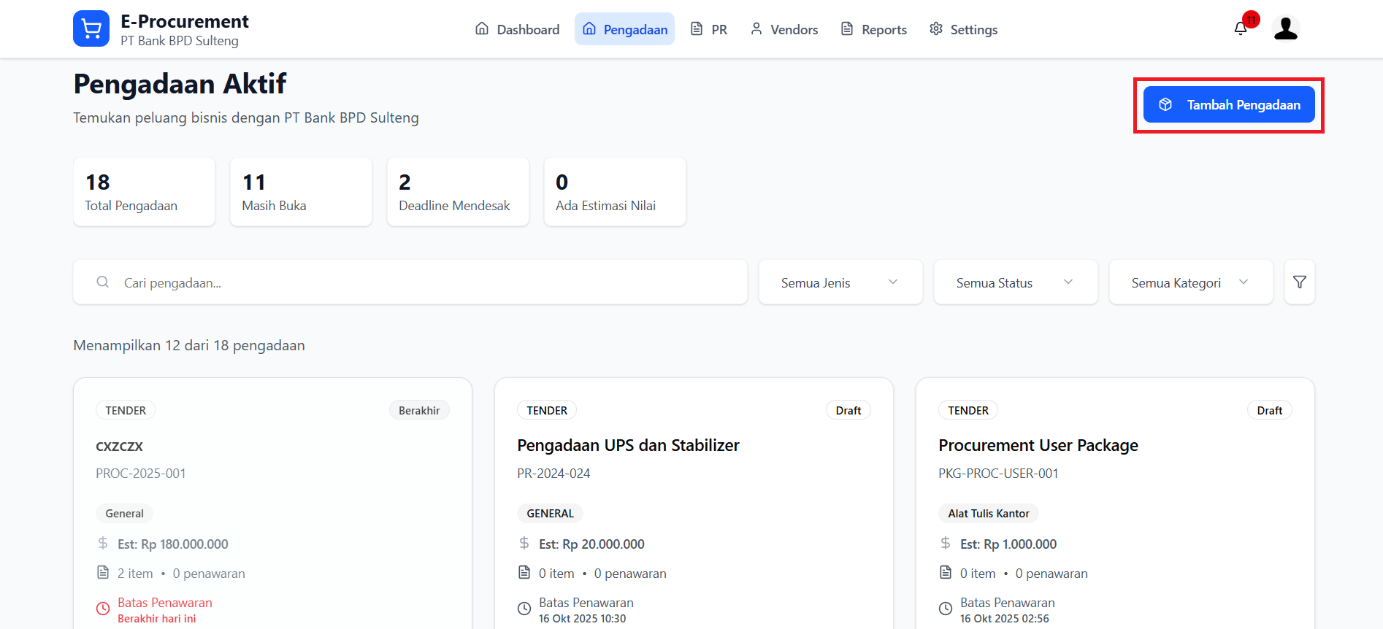Open the Pengadaan UPS dan Stabilizer card
This screenshot has width=1383, height=629.
(x=628, y=445)
